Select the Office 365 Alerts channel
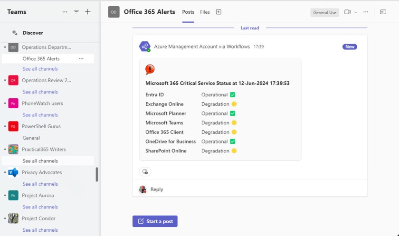Viewport: 399px width, 236px height. pos(48,59)
